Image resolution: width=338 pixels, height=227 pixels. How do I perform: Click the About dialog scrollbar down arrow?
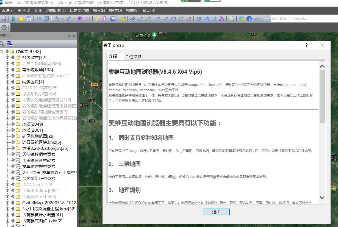coord(322,198)
